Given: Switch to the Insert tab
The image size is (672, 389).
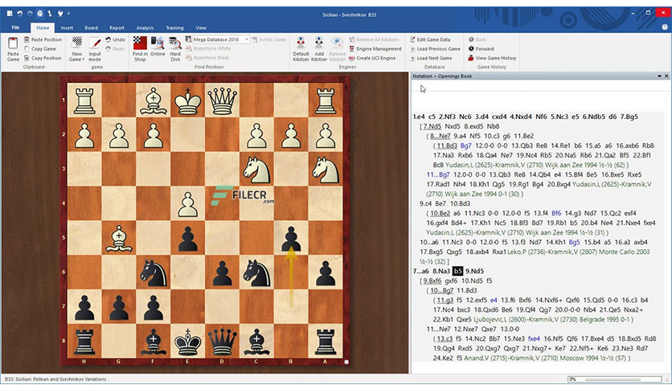Looking at the screenshot, I should [67, 28].
